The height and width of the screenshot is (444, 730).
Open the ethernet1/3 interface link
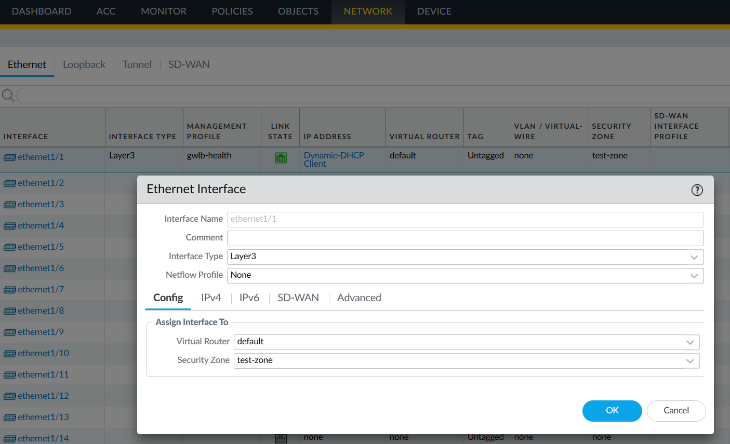click(41, 205)
